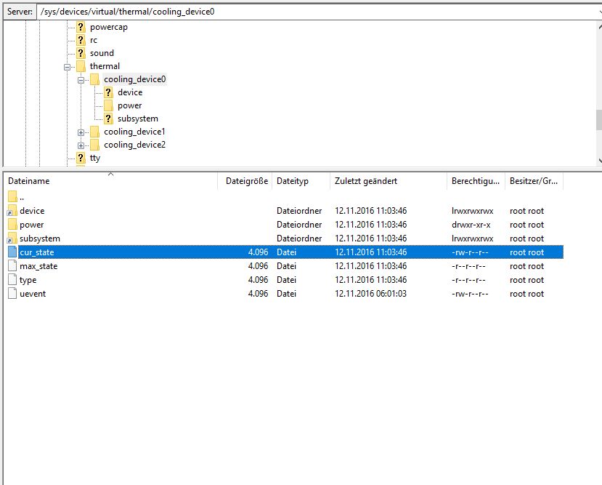Click the type file icon
Viewport: 602px width, 485px height.
(x=12, y=280)
